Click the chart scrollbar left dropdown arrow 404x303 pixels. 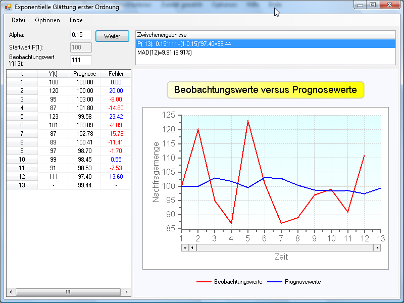[x=185, y=248]
